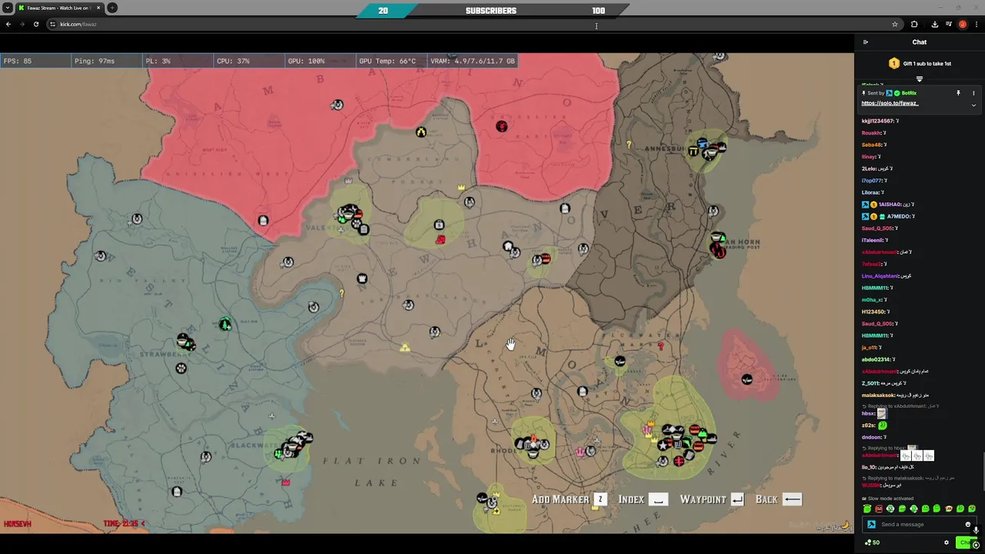Open pinned message more options
Viewport: 985px width, 554px height.
coord(973,93)
